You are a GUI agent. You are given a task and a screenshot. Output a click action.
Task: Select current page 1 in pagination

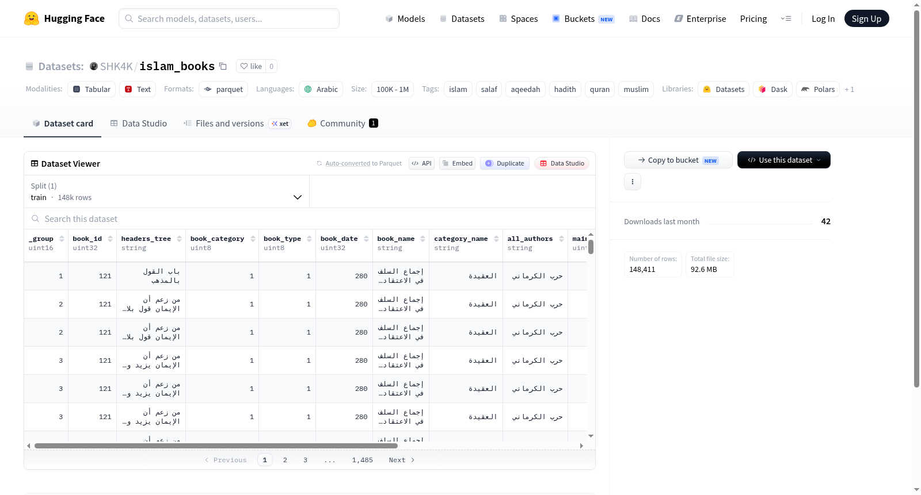pyautogui.click(x=265, y=460)
